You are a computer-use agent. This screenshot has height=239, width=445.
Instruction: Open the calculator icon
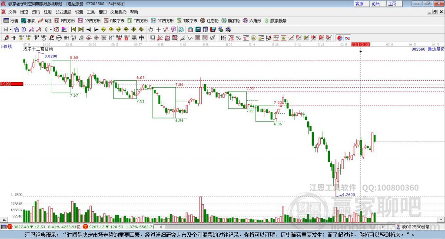pyautogui.click(x=198, y=29)
